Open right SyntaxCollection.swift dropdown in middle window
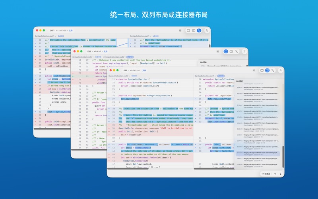318x199 pixels. [x=115, y=57]
